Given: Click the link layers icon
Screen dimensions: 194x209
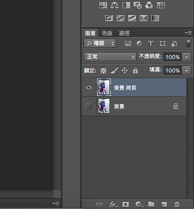Looking at the screenshot, I should pos(99,204).
